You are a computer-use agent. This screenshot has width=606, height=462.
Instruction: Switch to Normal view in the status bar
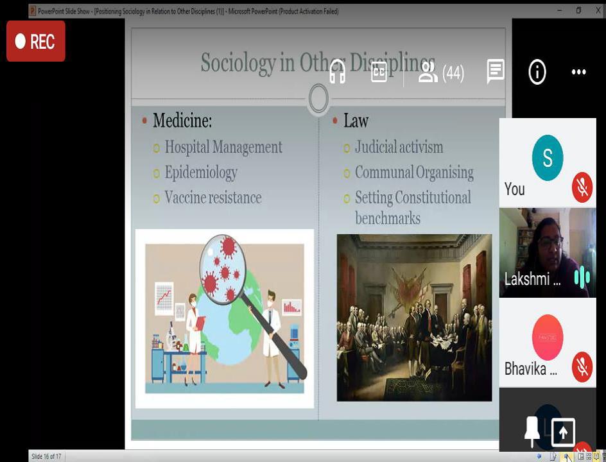click(x=582, y=456)
